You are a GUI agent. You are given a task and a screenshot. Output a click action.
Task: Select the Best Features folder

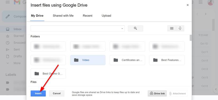pos(167,60)
